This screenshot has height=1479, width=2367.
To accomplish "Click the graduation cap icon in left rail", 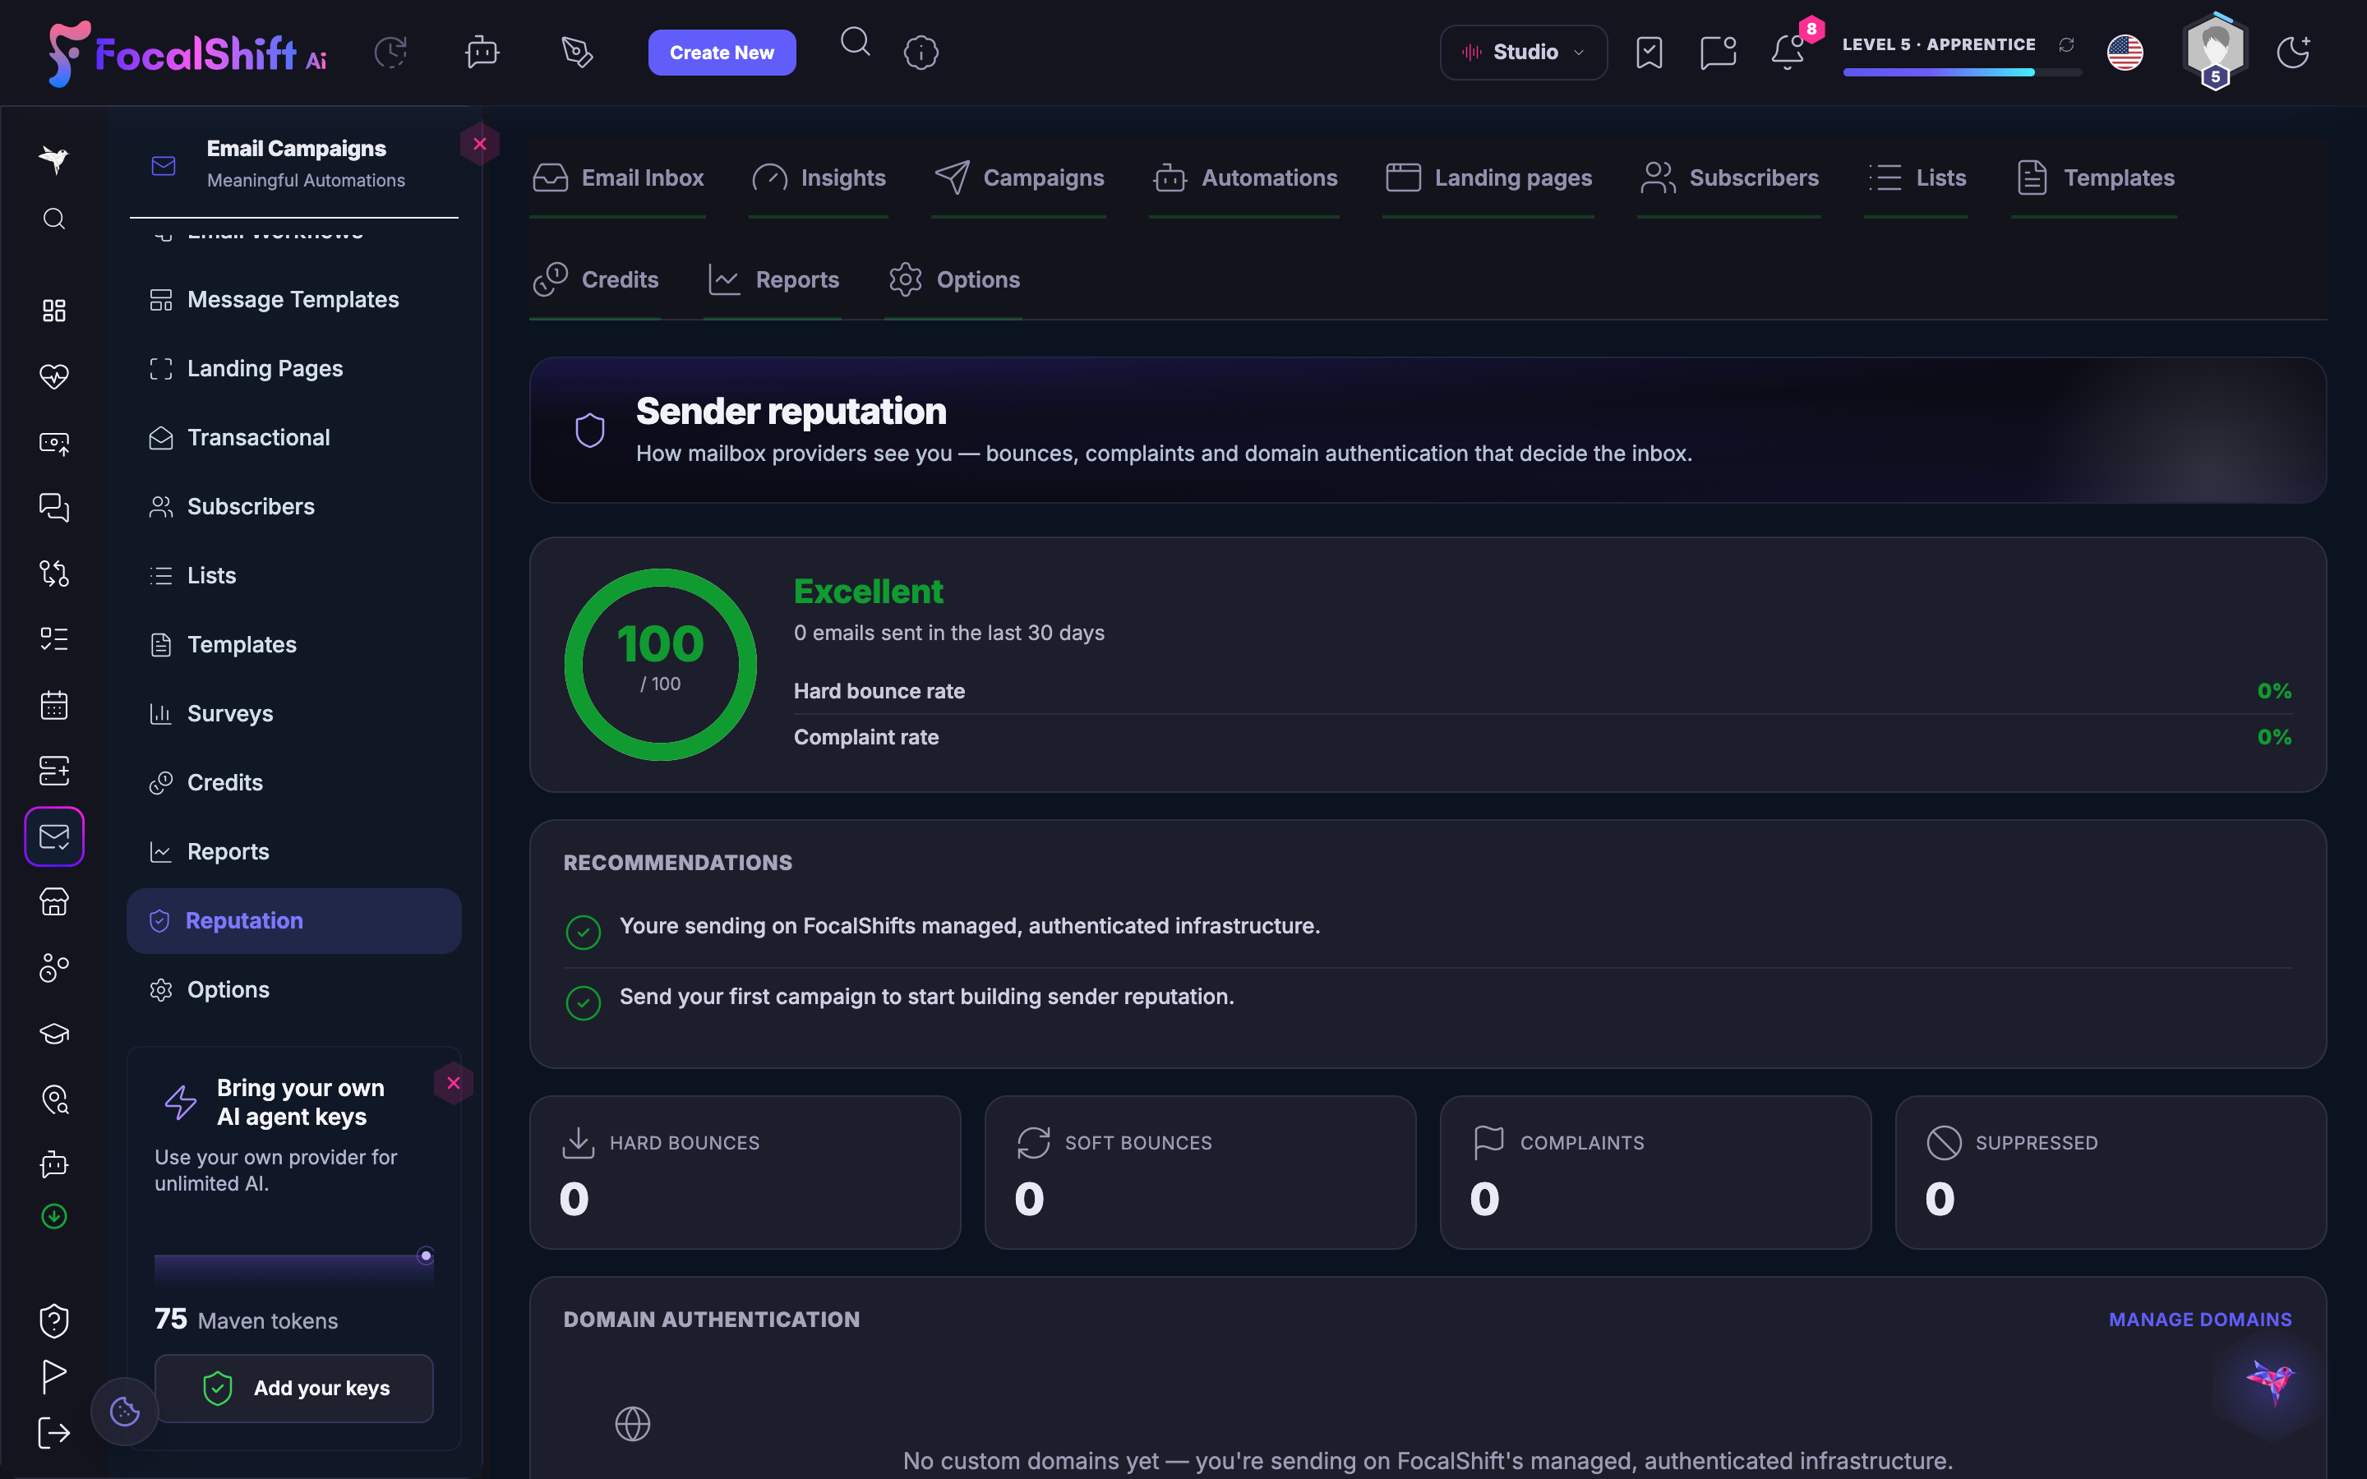I will pyautogui.click(x=53, y=1034).
